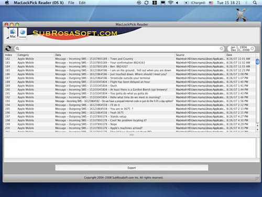
Task: Click the Universal badge icon in the banner
Action: point(23,33)
